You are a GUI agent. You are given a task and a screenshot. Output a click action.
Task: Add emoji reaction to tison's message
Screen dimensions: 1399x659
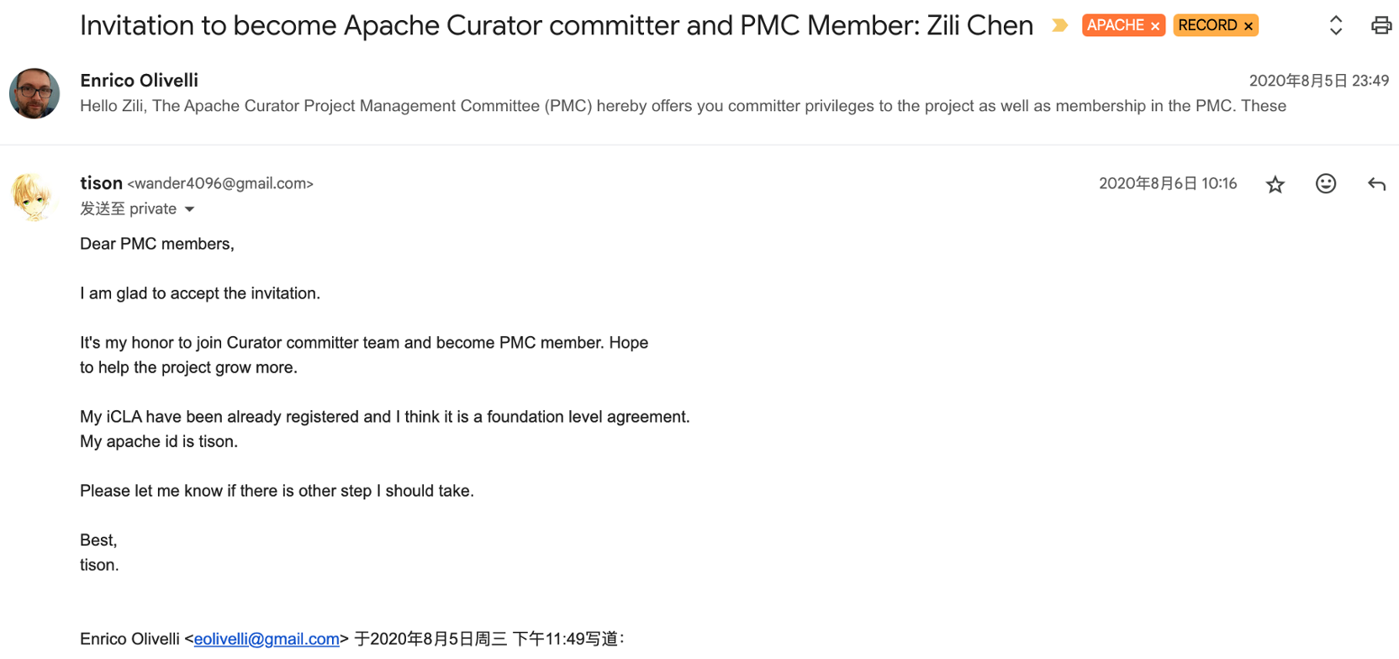(x=1326, y=184)
